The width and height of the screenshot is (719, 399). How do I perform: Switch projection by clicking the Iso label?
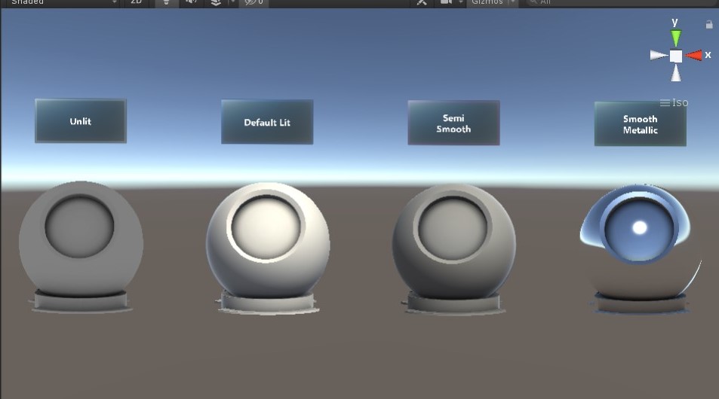point(674,102)
